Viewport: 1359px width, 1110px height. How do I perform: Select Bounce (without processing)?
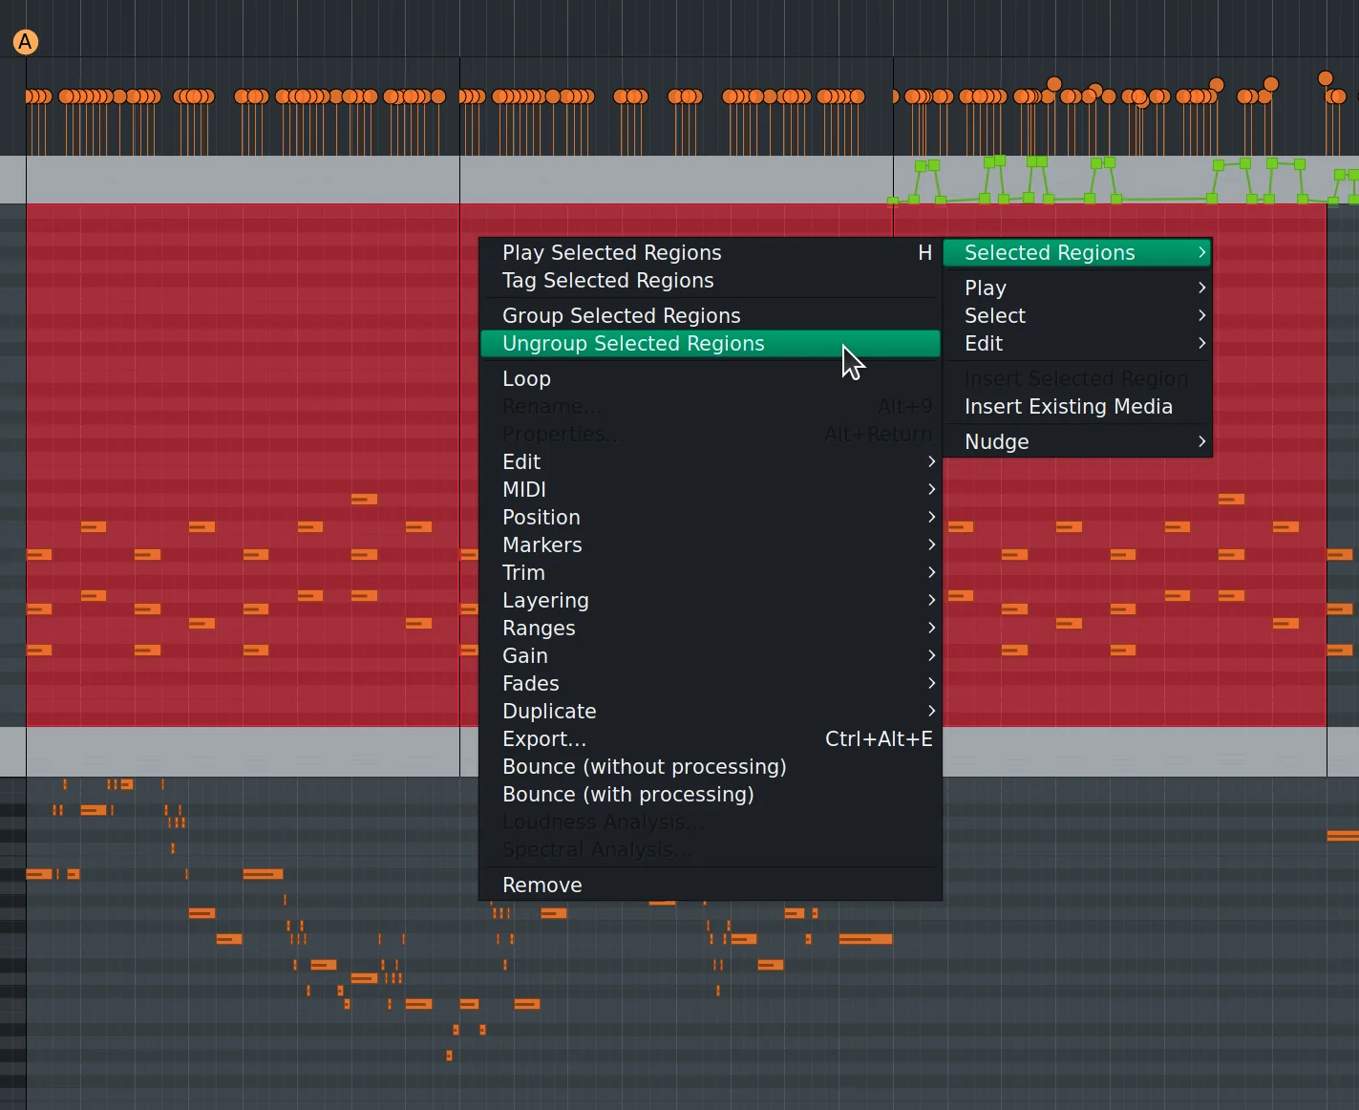click(711, 766)
